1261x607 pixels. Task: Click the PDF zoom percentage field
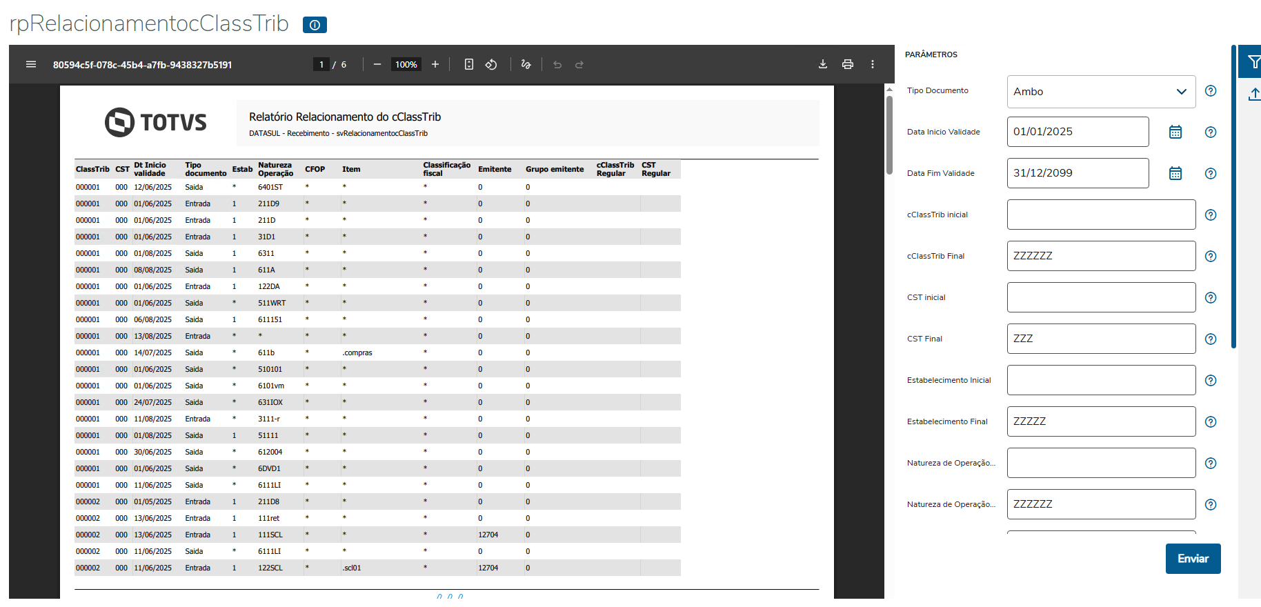(x=406, y=64)
